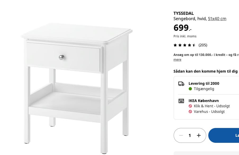Click the green Tilgængelig availability dot
The image size is (239, 155).
click(x=190, y=89)
